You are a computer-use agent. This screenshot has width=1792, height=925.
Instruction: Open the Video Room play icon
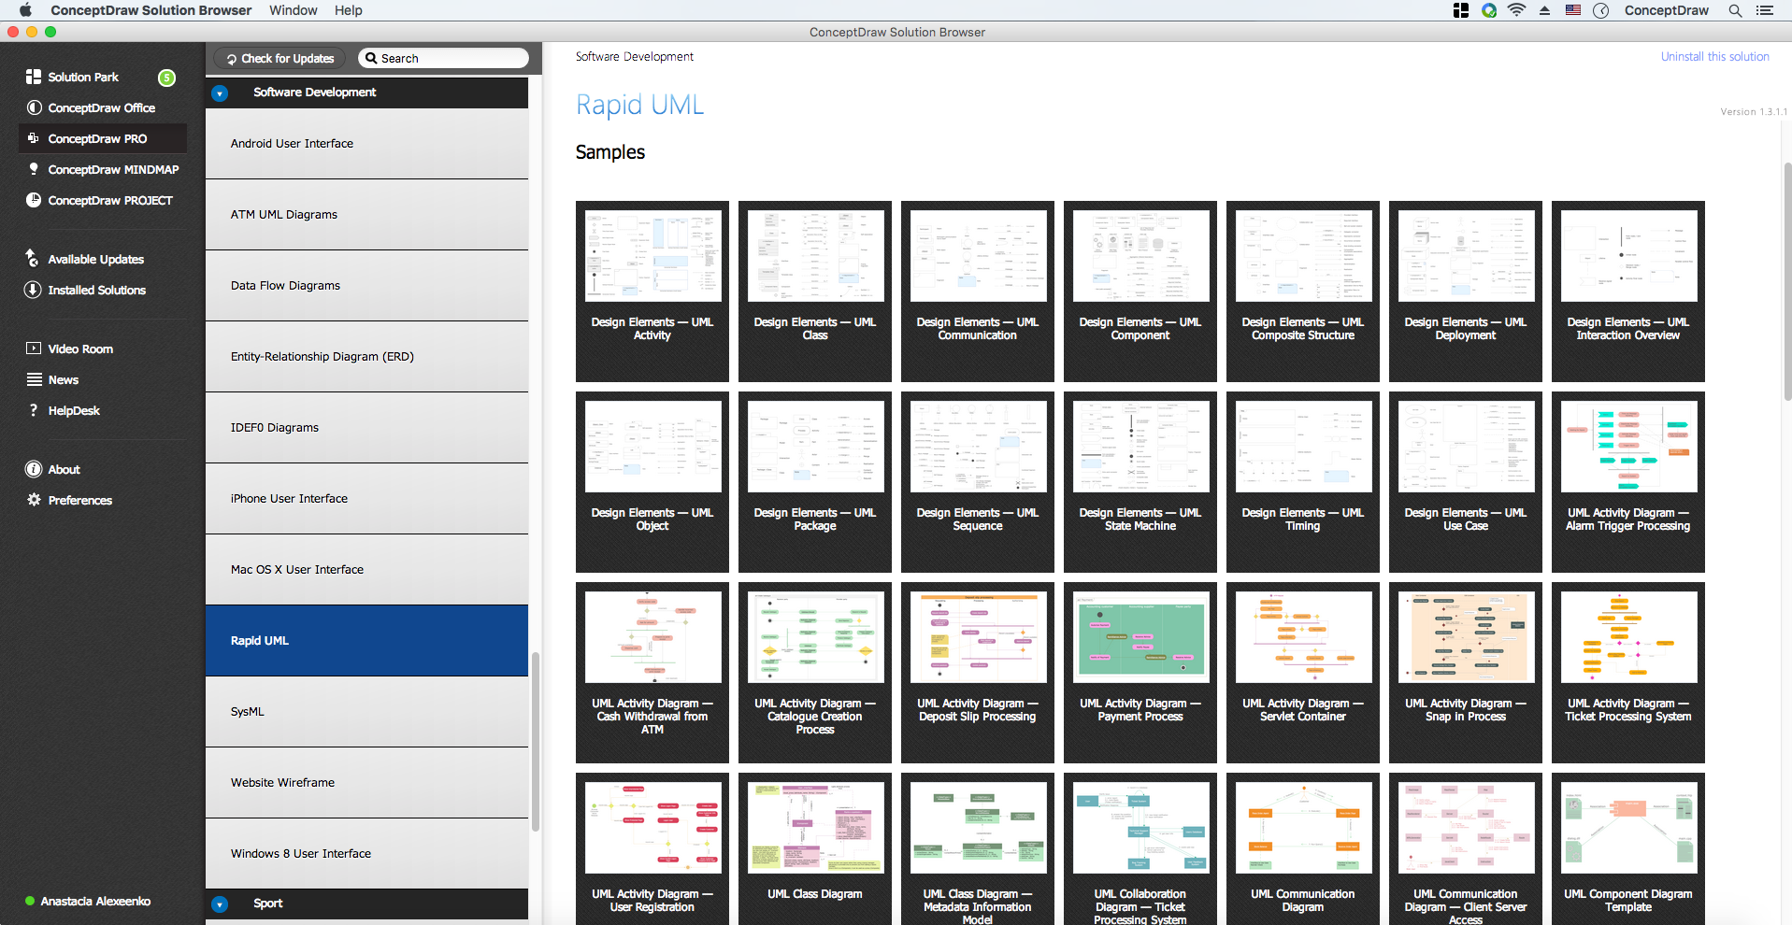[34, 349]
